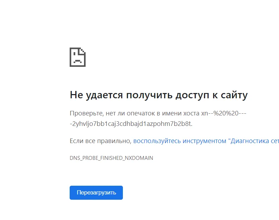Click the blue Перезагрузить reload button
Viewport: 279px width, 220px height.
pos(96,193)
